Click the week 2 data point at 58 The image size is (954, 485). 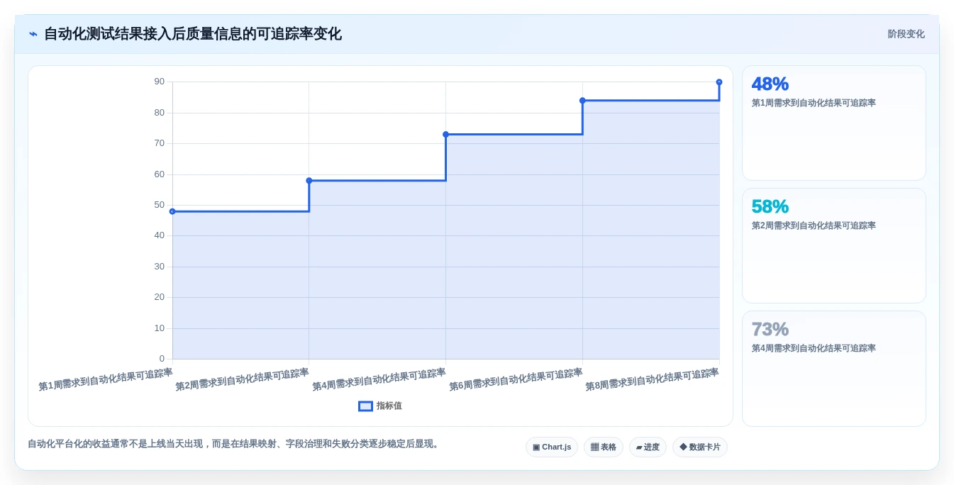(309, 181)
